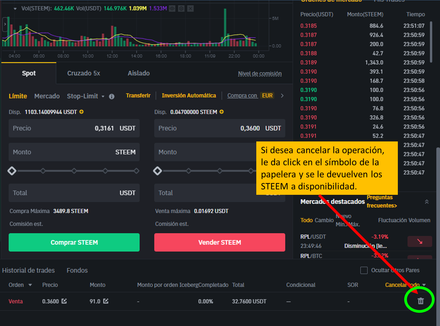Focus the sell Precio field showing 0,3600
This screenshot has width=440, height=326.
point(220,128)
